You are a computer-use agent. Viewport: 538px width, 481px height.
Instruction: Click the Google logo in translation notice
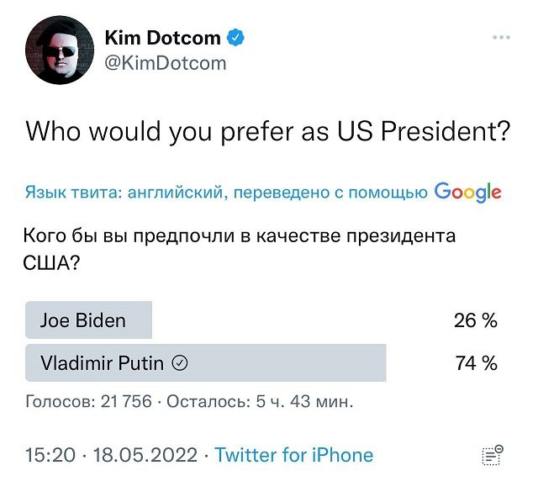tap(467, 193)
